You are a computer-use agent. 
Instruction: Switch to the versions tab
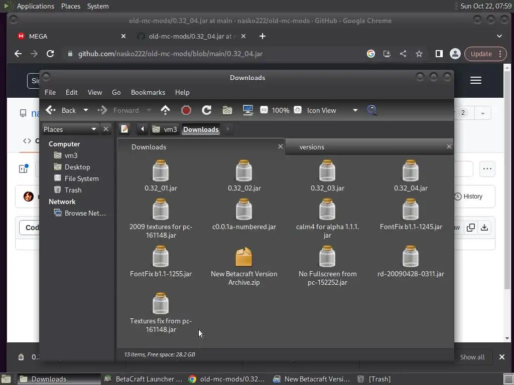click(x=364, y=147)
